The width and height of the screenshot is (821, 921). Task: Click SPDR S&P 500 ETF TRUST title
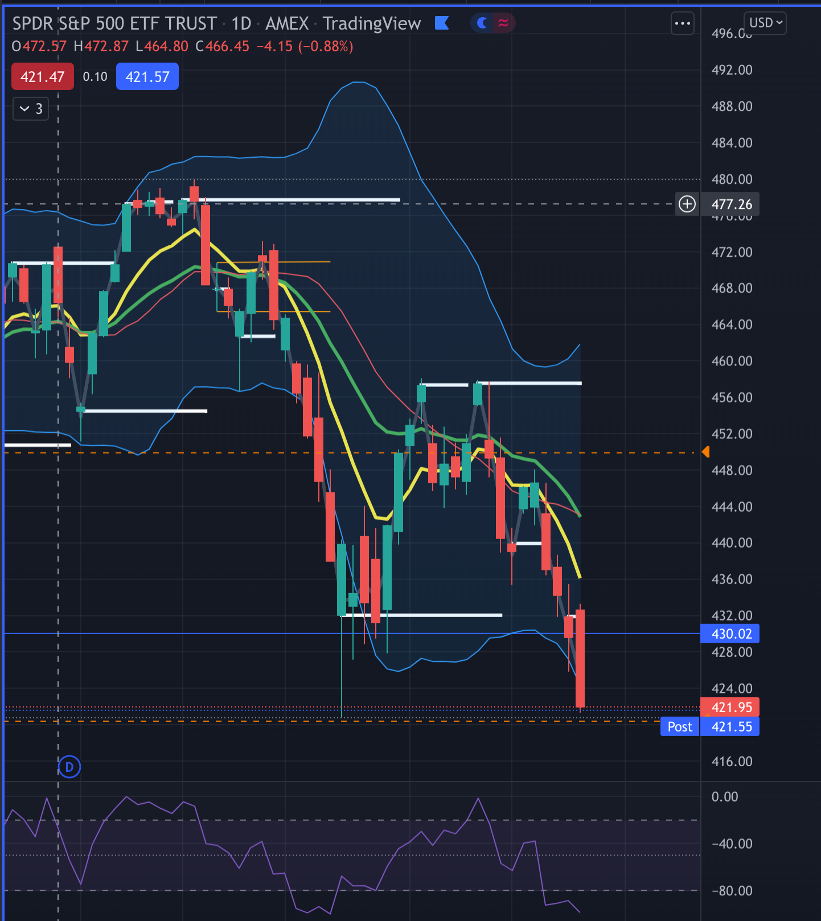tap(114, 23)
